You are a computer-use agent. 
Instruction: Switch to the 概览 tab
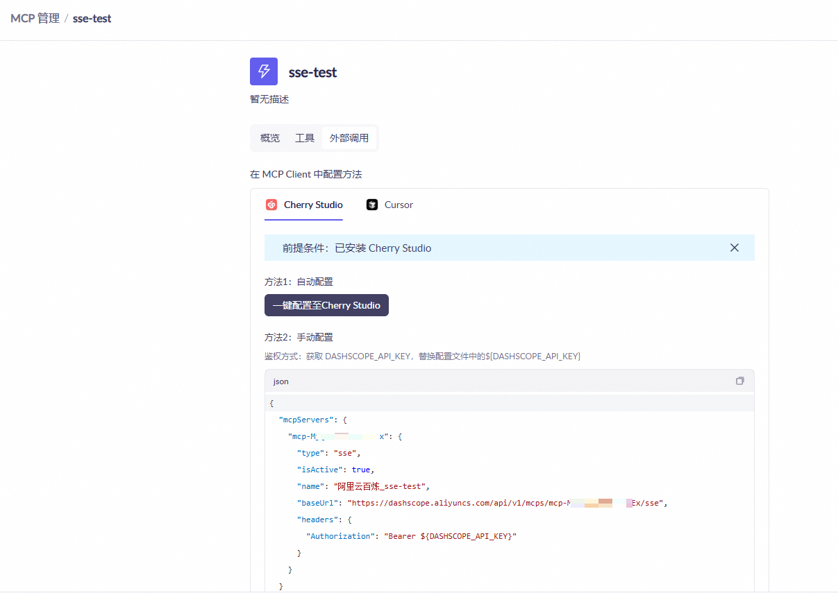pos(270,138)
